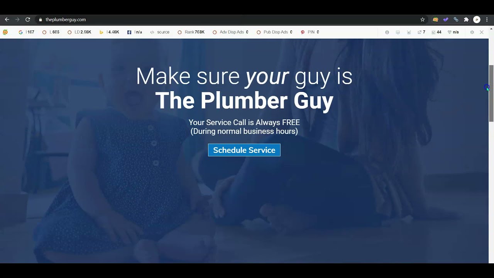Click the text During normal business hours

[244, 131]
